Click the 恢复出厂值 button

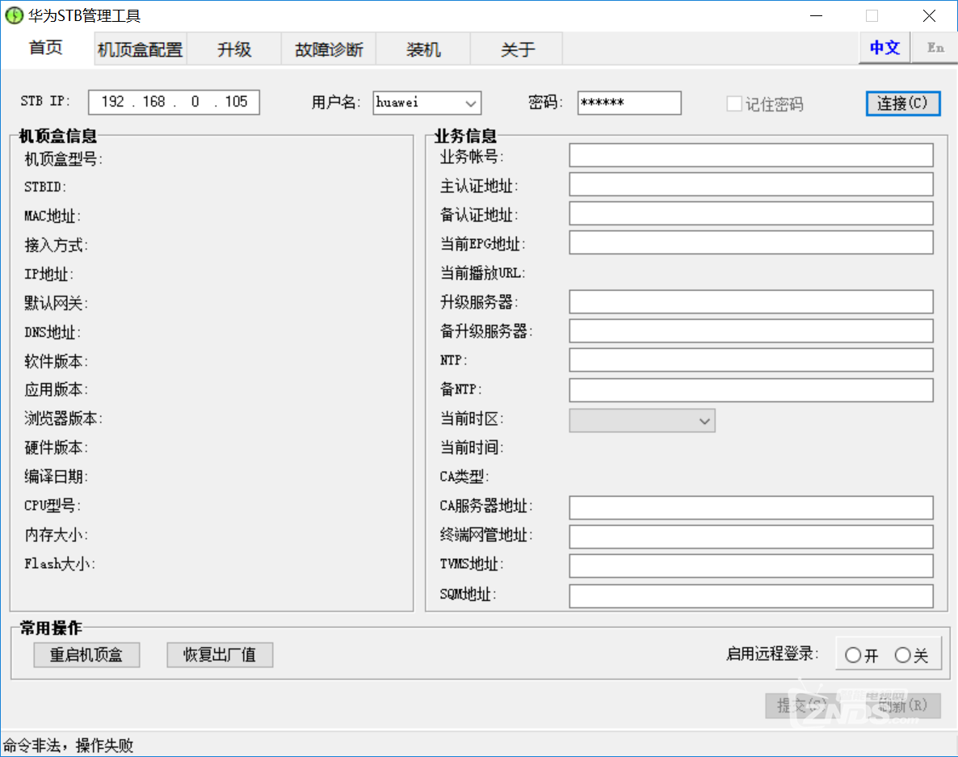(220, 655)
